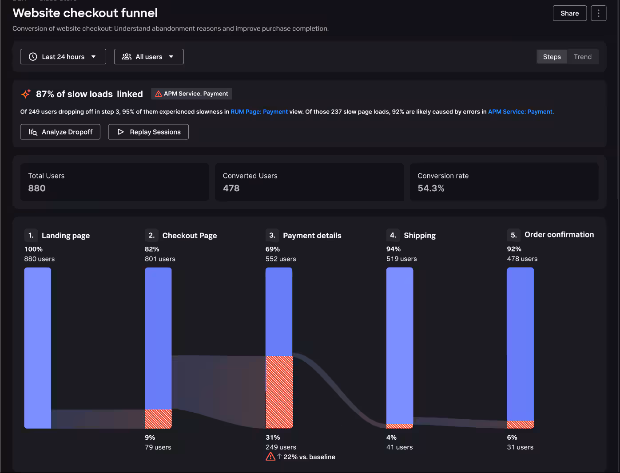Open the RUM Page: Payment link
Screen dimensions: 620x473
click(259, 112)
